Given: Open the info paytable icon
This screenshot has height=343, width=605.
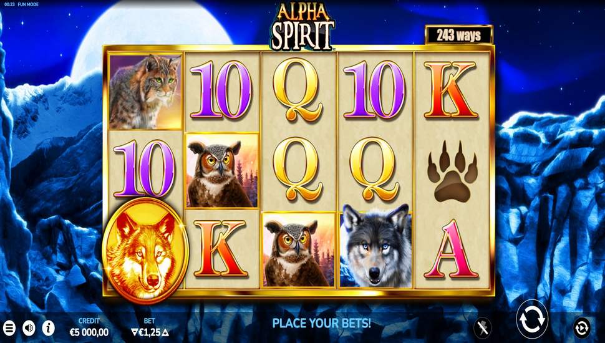Looking at the screenshot, I should coord(48,328).
